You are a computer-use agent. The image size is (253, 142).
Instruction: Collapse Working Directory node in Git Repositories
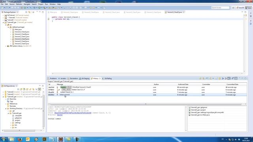6,108
